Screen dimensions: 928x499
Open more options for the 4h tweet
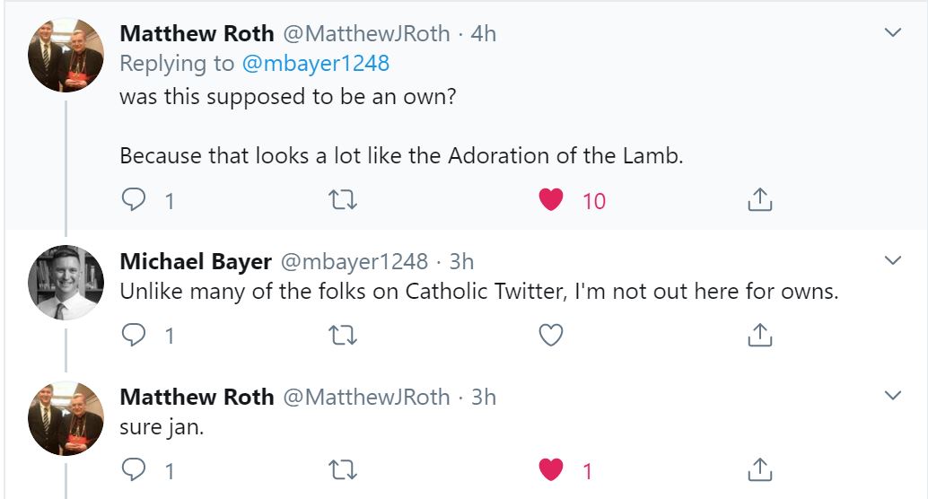tap(893, 33)
